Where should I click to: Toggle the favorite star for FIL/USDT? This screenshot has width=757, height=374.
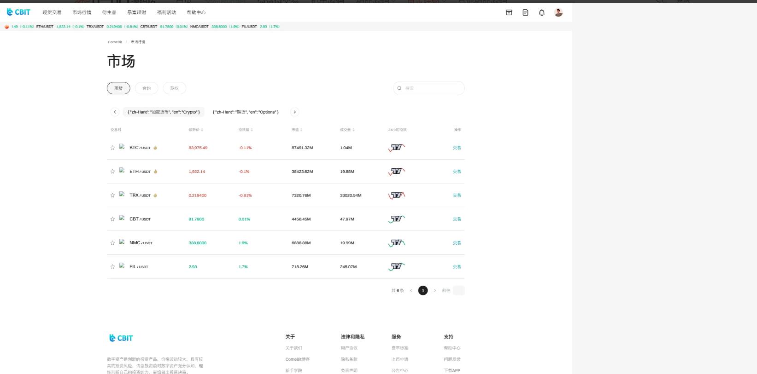tap(112, 267)
